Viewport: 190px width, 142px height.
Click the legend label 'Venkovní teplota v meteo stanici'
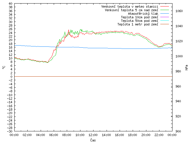[x=130, y=7]
